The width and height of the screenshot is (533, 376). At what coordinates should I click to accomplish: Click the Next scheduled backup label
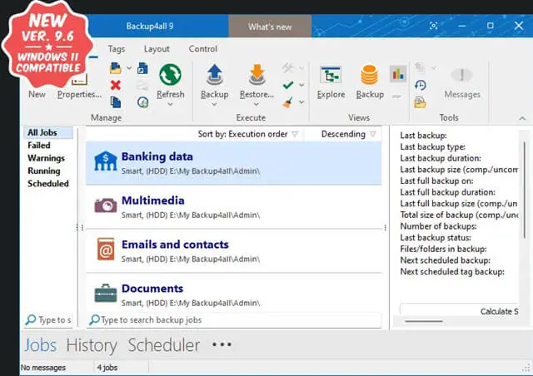(445, 260)
